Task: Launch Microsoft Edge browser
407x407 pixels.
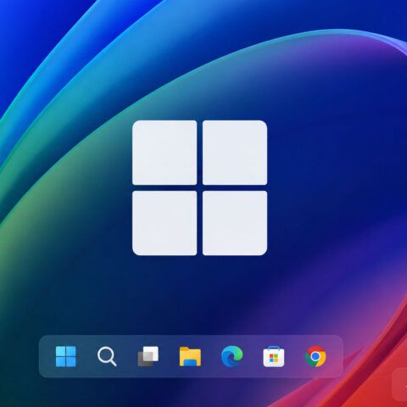Action: coord(231,356)
